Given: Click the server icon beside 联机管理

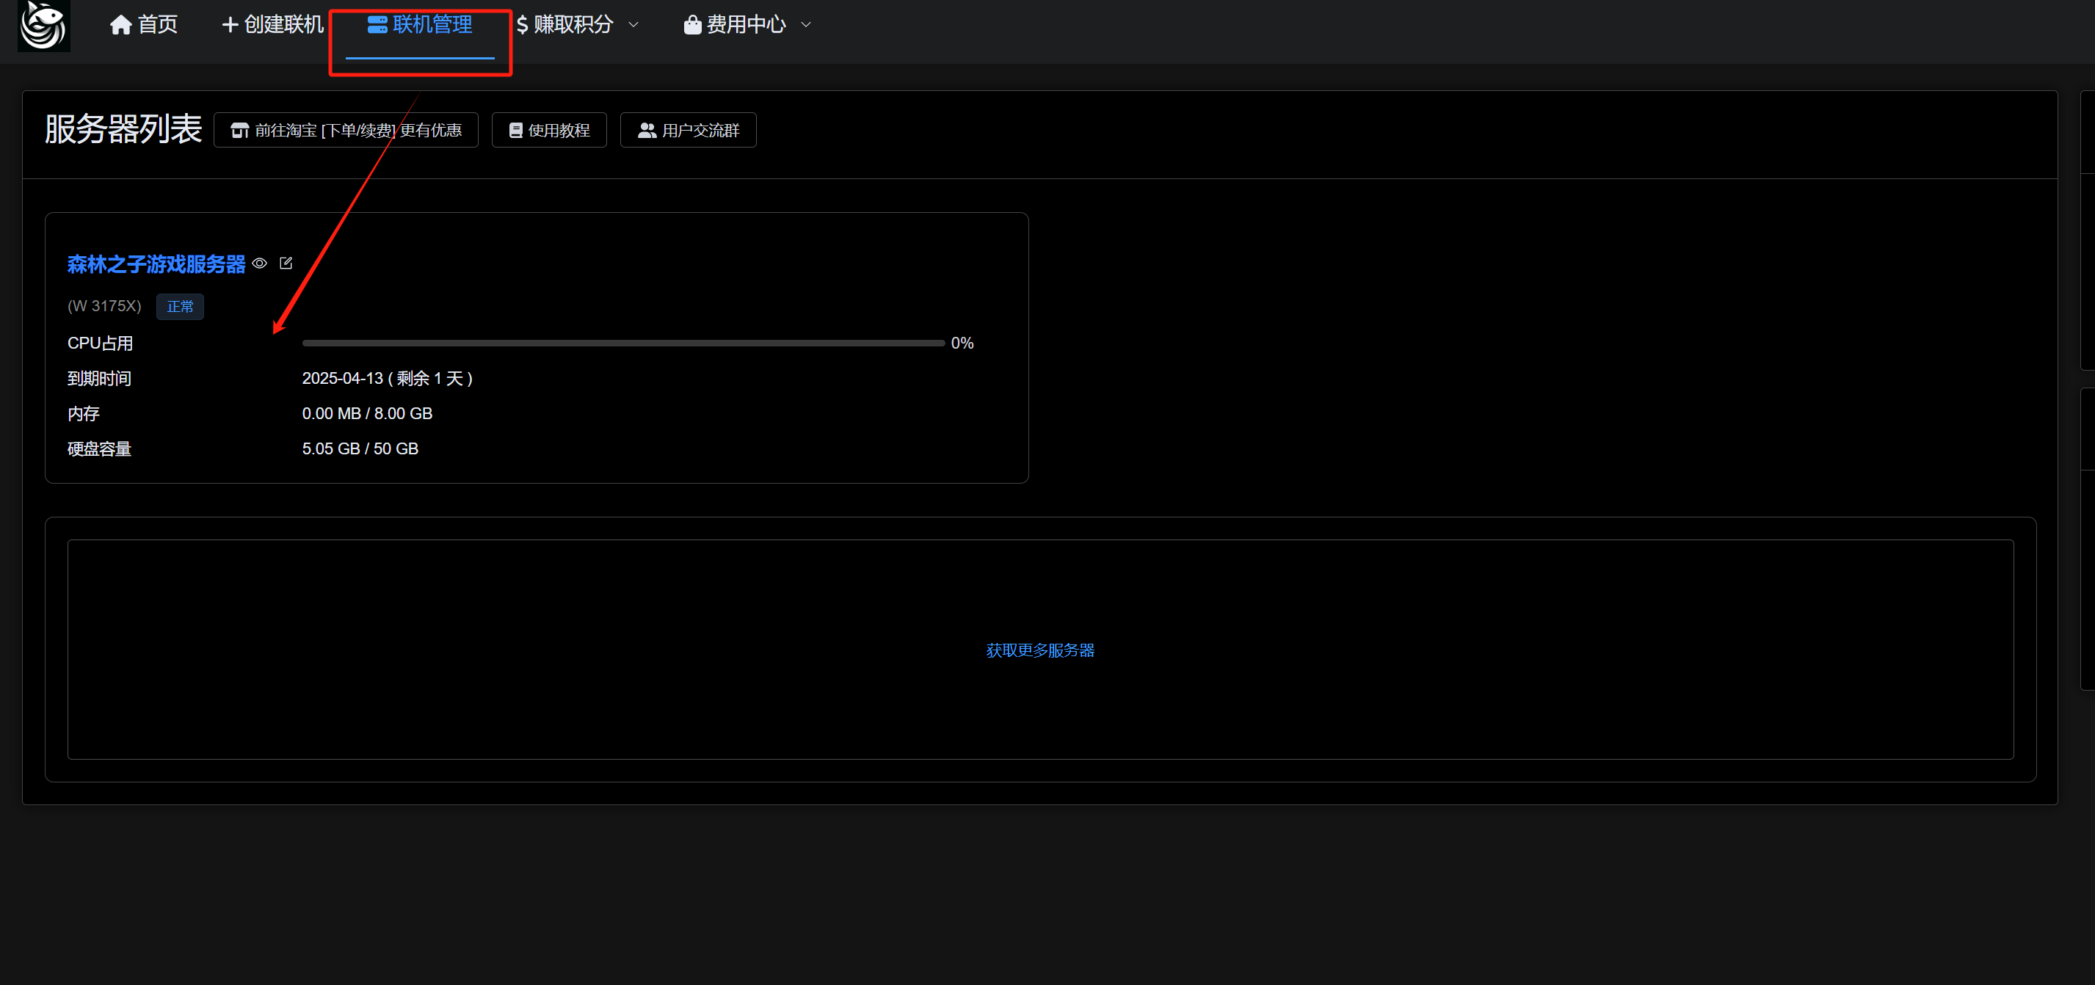Looking at the screenshot, I should 377,25.
